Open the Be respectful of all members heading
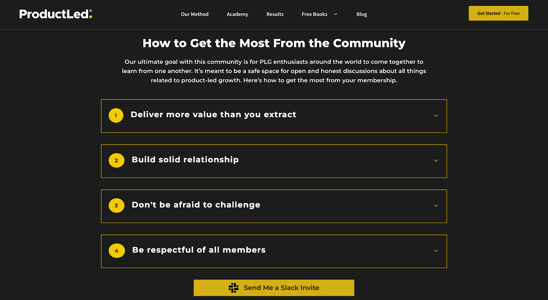This screenshot has height=300, width=548. (x=199, y=250)
